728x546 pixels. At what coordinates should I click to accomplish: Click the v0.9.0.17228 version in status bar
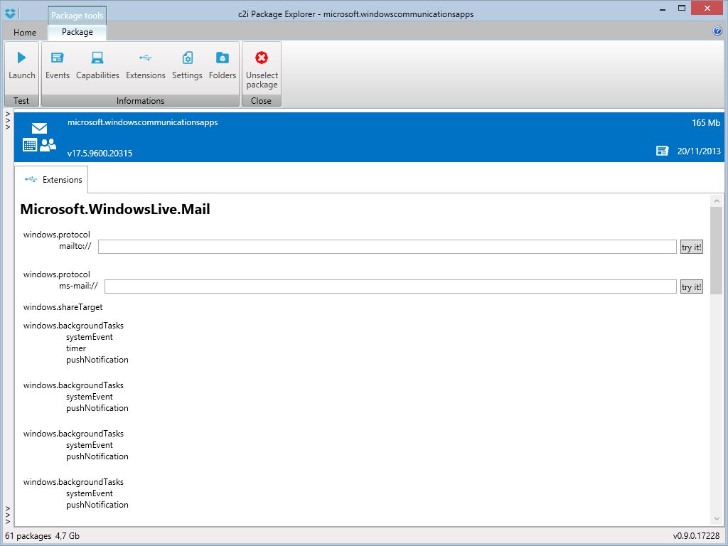696,536
